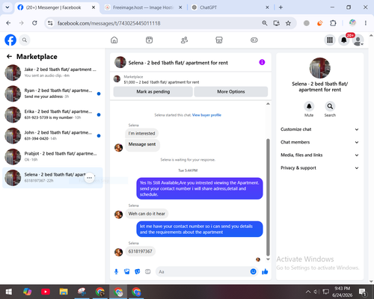Screen dimensions: 374x299
Task: Open the Gaming icon in top nav
Action: (x=254, y=40)
